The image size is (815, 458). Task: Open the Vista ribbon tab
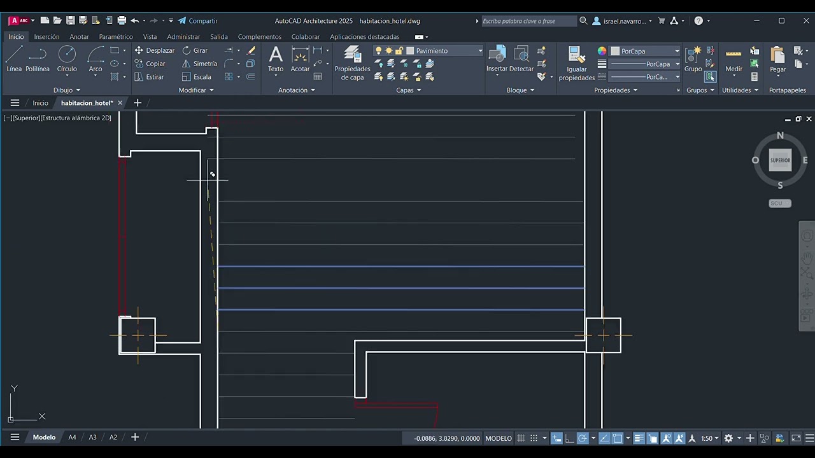coord(150,37)
